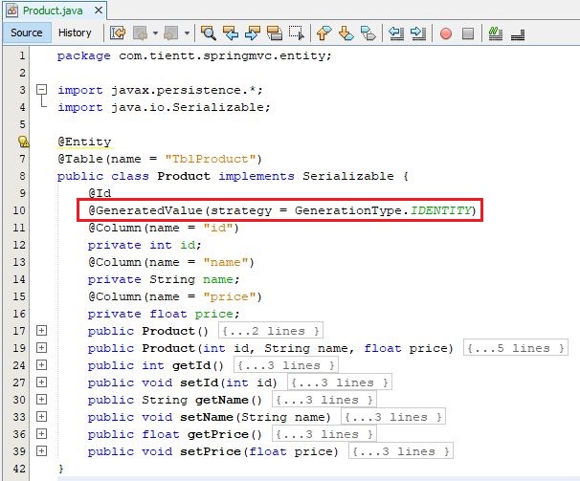Click the '{...5 lines }' collapsed block
The image size is (580, 481).
click(516, 348)
